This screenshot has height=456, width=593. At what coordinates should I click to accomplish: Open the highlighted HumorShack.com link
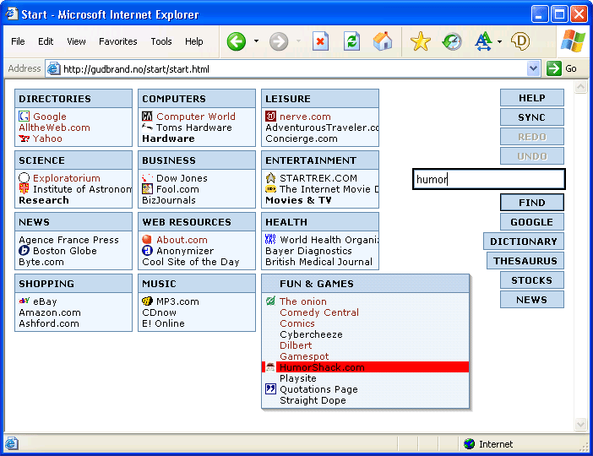(322, 367)
